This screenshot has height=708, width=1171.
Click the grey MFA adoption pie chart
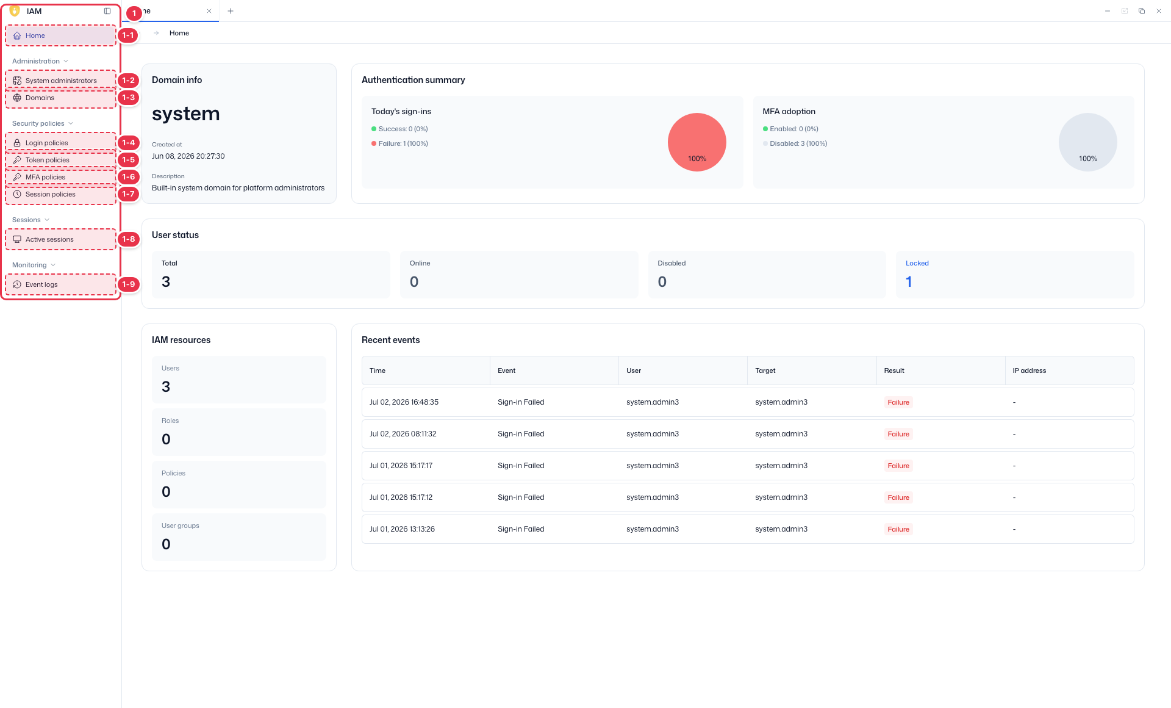(1088, 142)
